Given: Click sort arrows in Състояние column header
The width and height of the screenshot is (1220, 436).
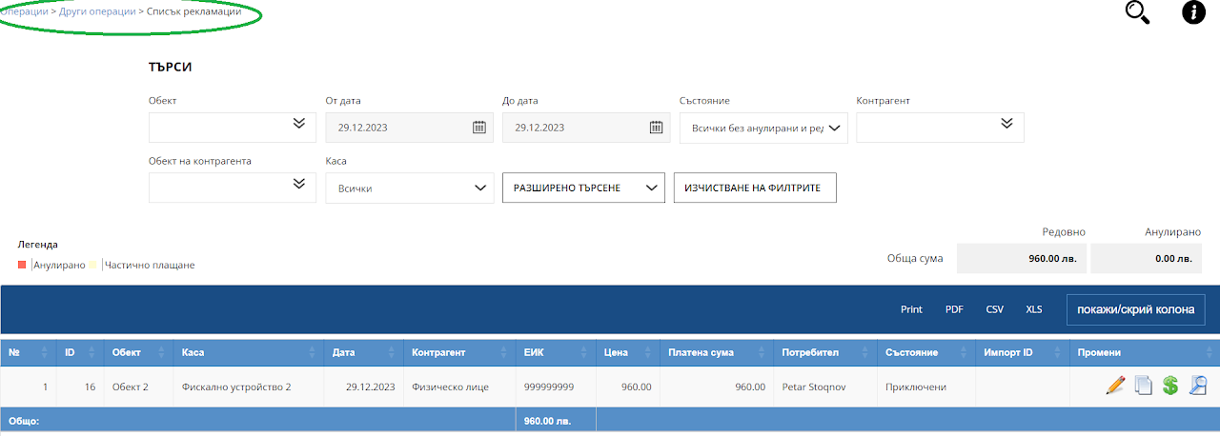Looking at the screenshot, I should [965, 352].
